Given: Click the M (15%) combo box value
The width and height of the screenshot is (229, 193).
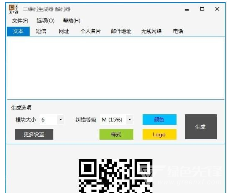Looking at the screenshot, I should pyautogui.click(x=112, y=119).
